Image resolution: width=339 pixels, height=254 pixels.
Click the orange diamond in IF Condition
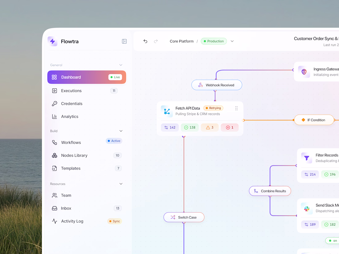[x=303, y=120]
